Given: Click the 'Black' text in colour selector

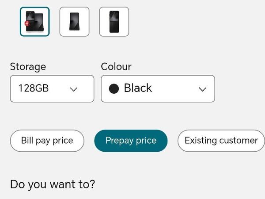Looking at the screenshot, I should click(138, 88).
